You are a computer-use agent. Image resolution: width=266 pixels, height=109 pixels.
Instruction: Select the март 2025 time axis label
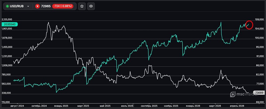click(83, 106)
